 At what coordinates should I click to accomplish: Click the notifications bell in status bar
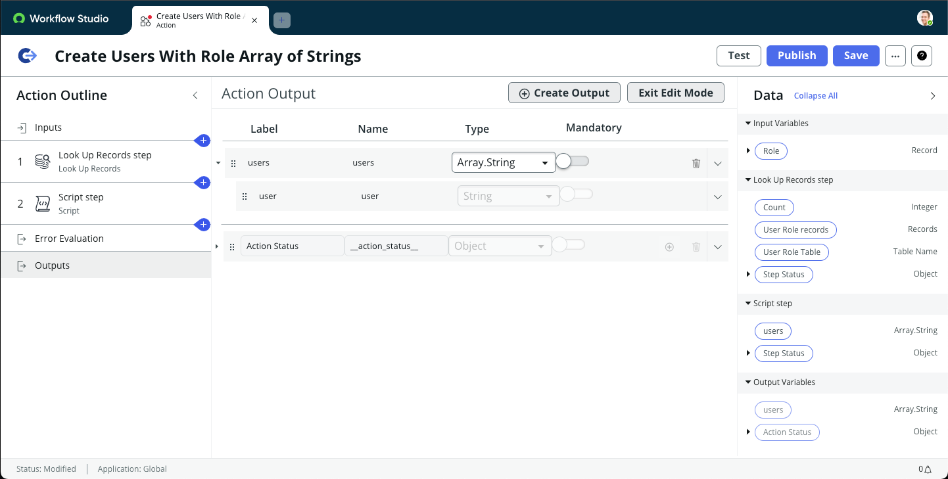point(928,469)
